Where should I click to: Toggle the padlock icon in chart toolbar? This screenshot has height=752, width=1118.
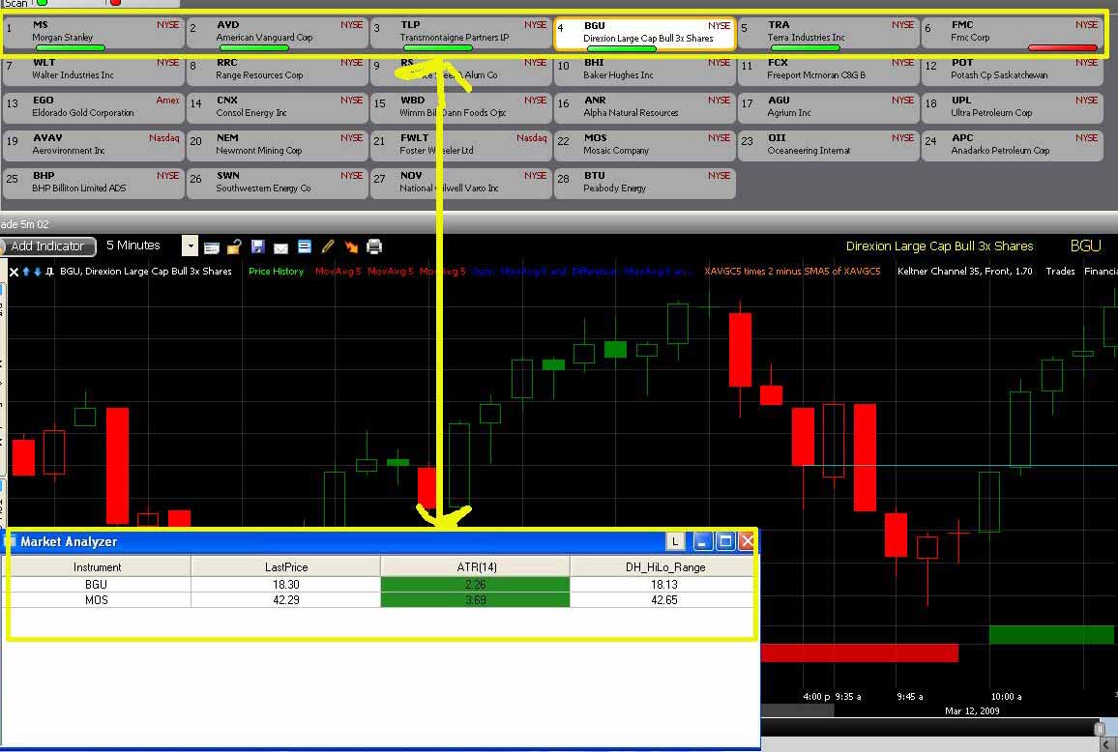[x=234, y=246]
